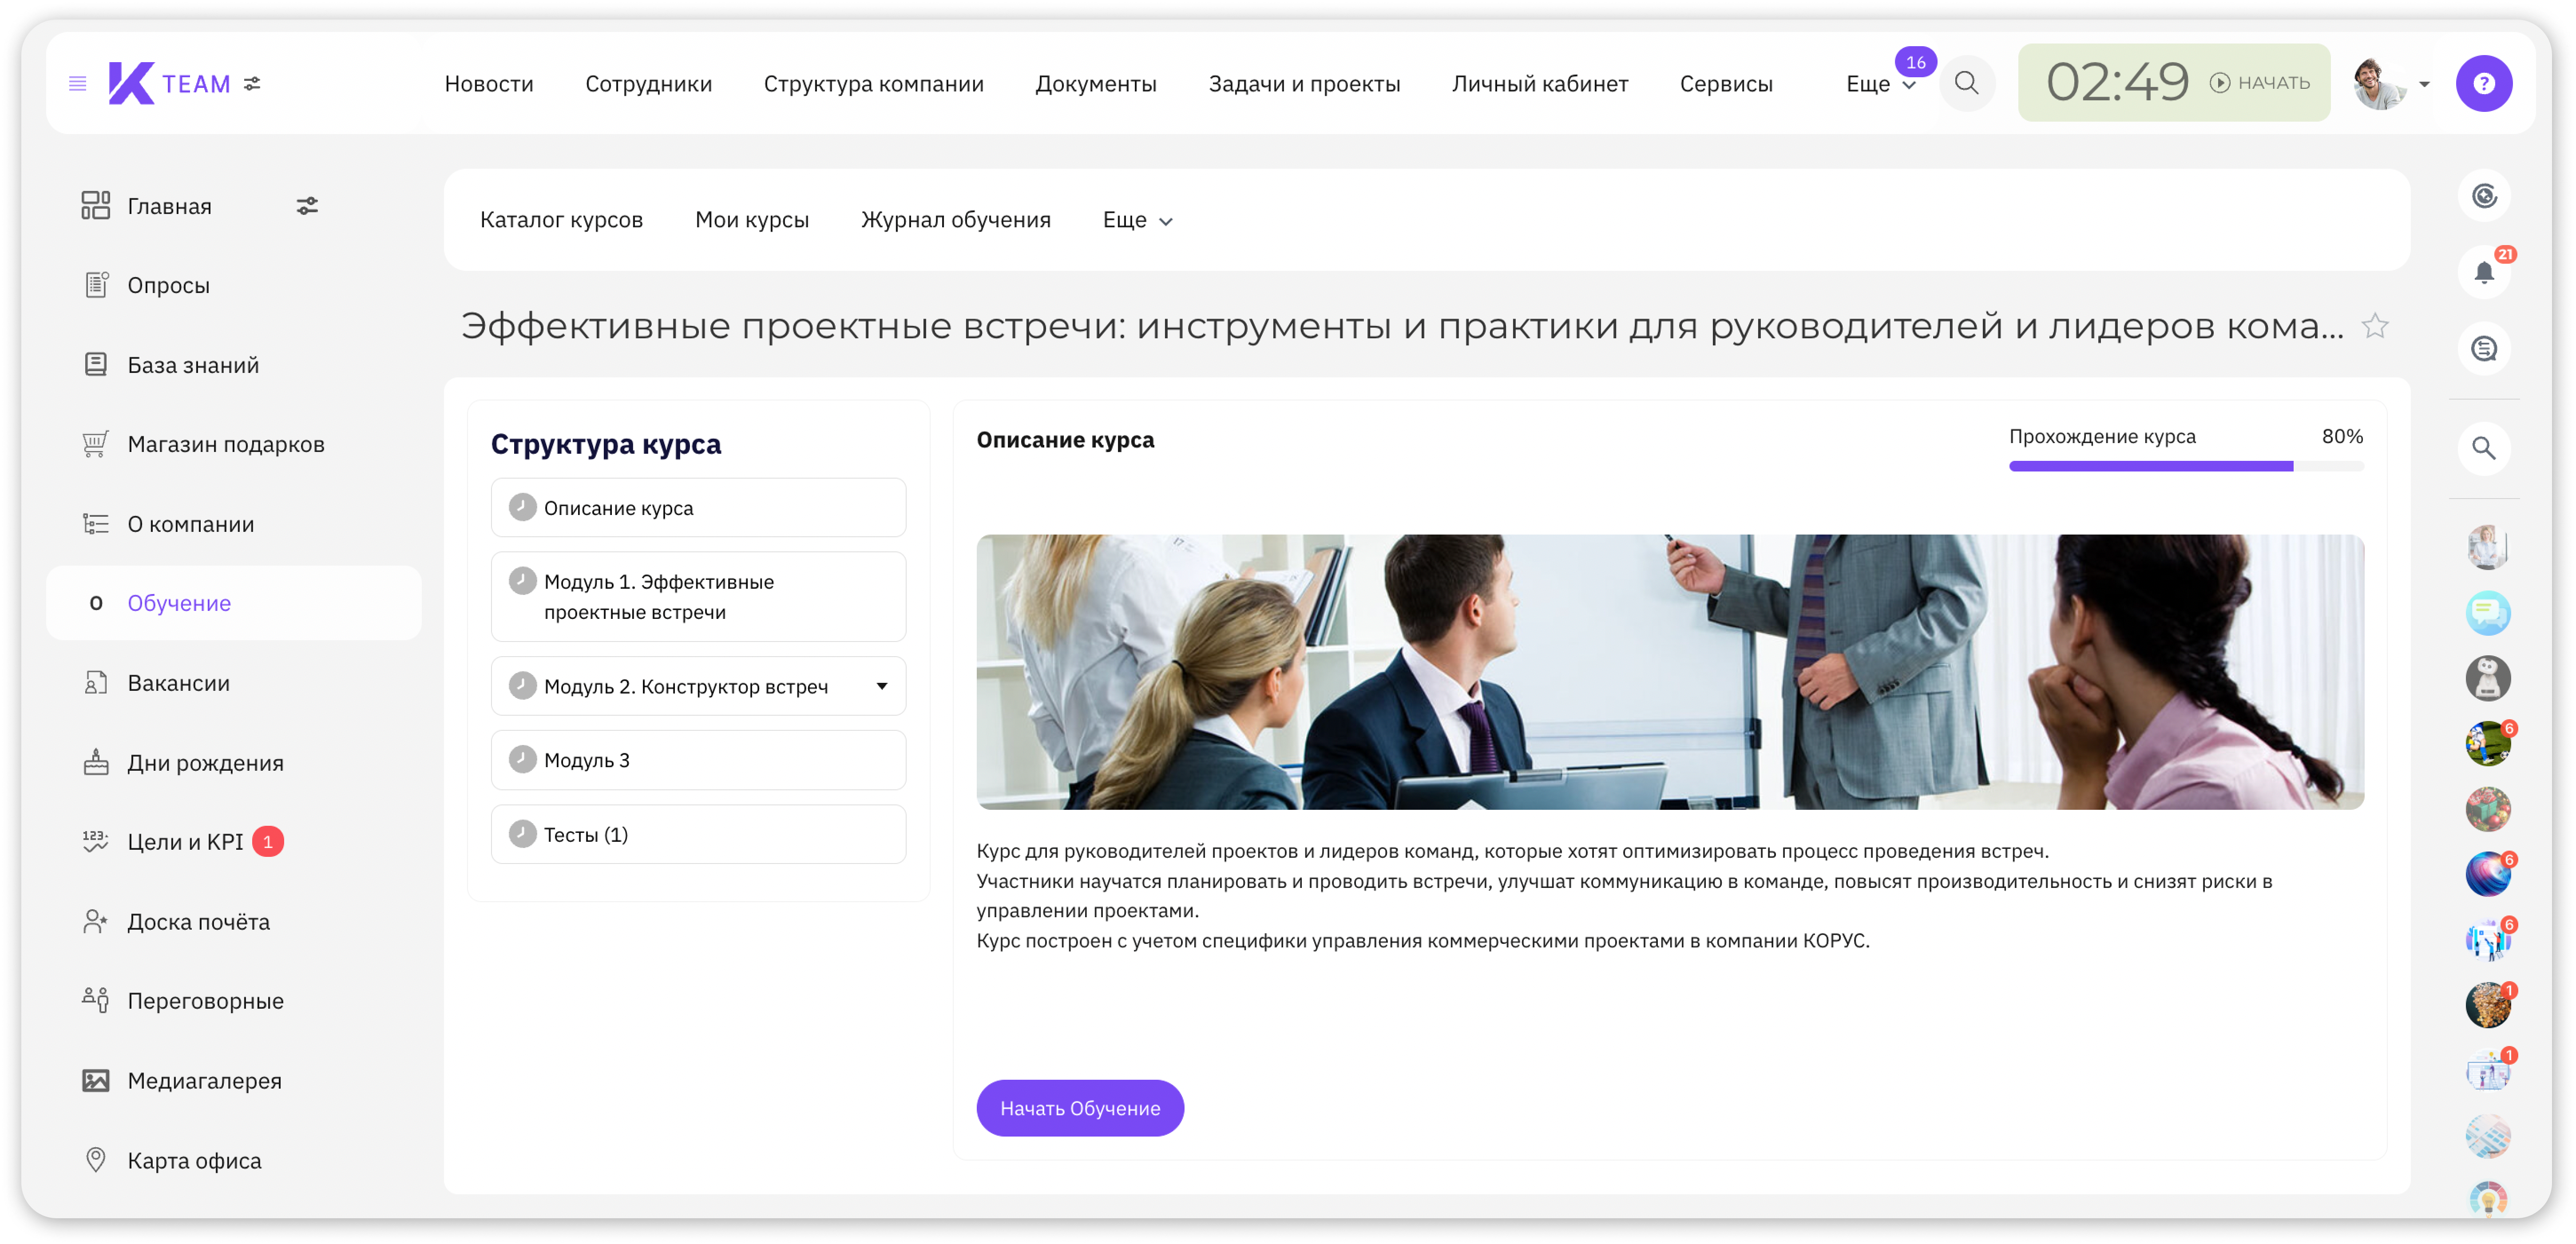
Task: Switch to Мои курсы tab
Action: pyautogui.click(x=752, y=220)
